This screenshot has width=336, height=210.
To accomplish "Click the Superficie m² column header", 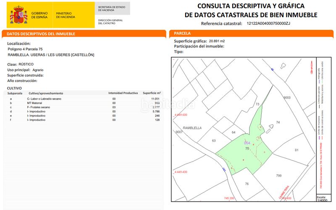I will 152,93.
